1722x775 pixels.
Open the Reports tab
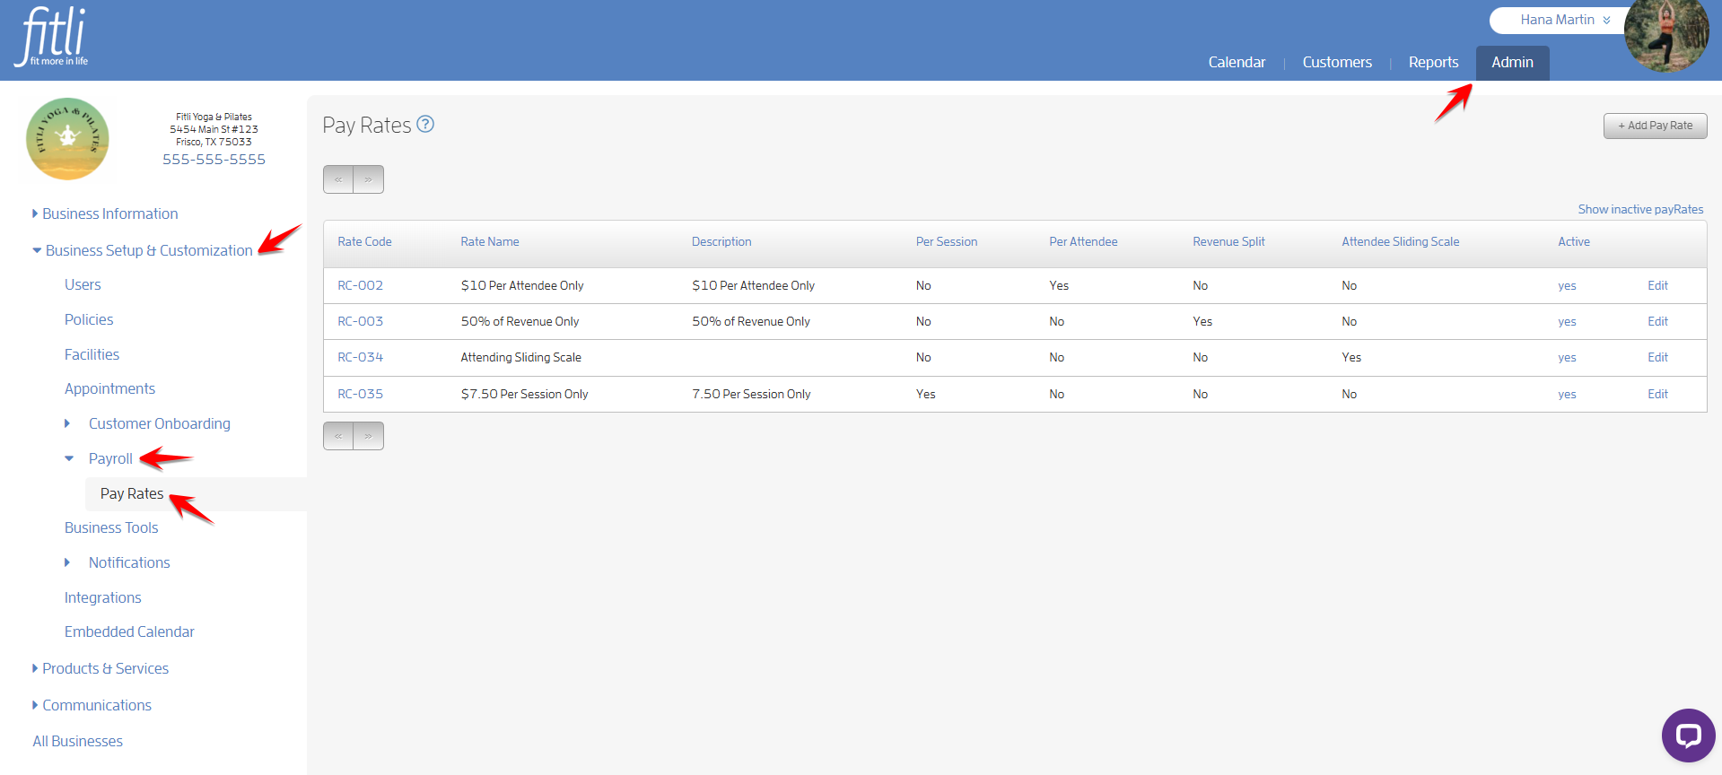[1433, 62]
